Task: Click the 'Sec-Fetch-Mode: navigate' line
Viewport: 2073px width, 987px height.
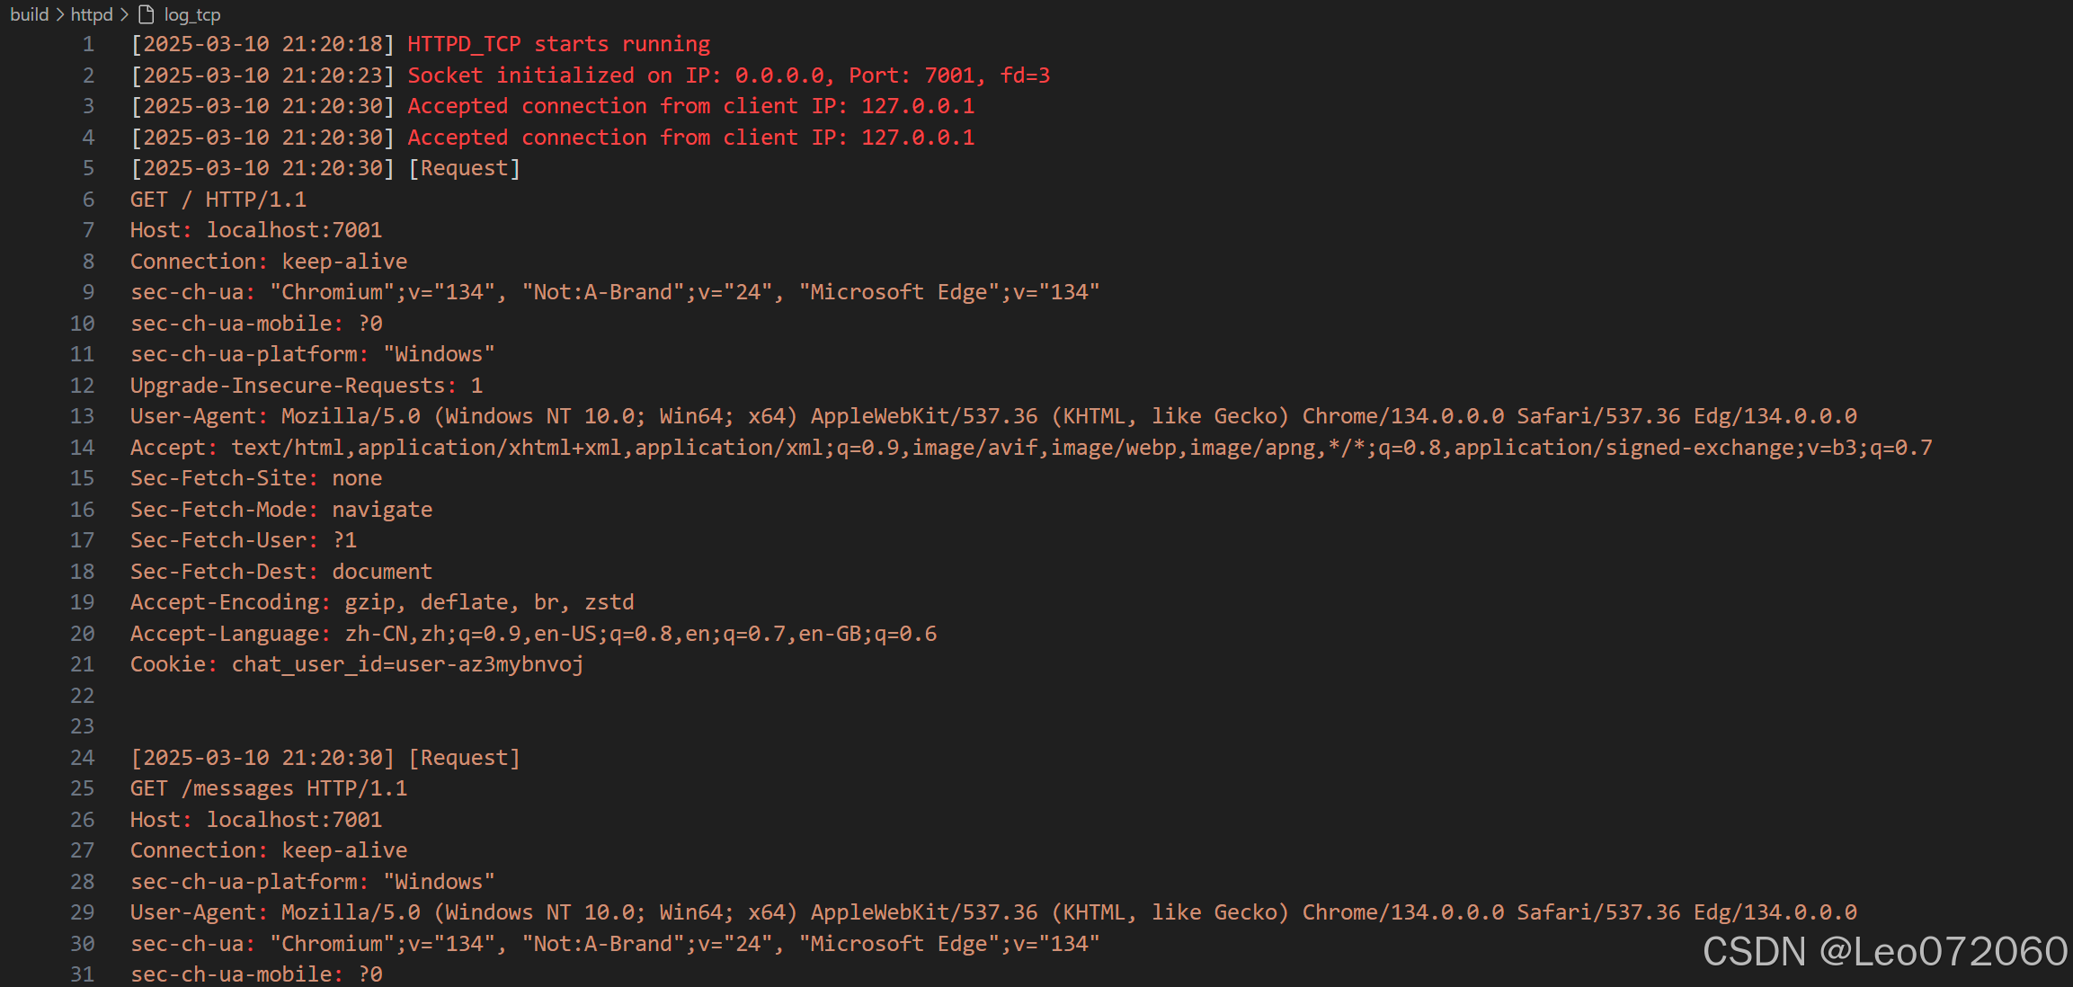Action: (281, 510)
